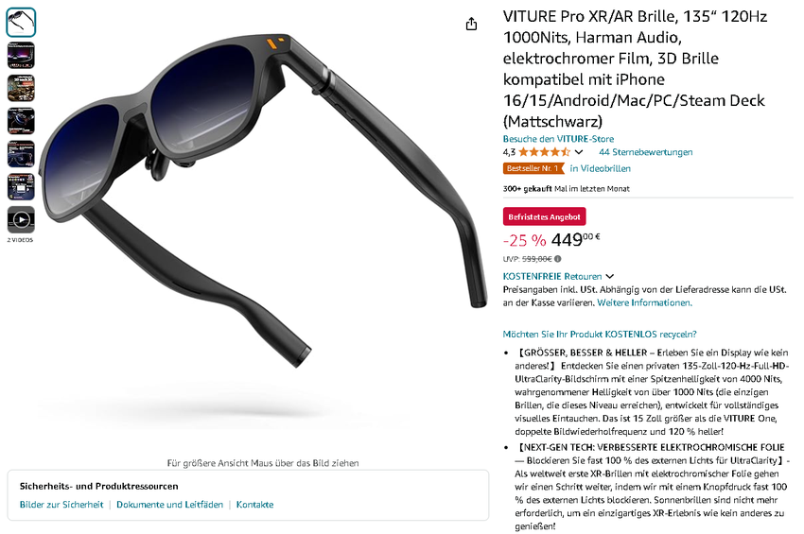Select the fifth product thumbnail
Image resolution: width=804 pixels, height=534 pixels.
[21, 154]
